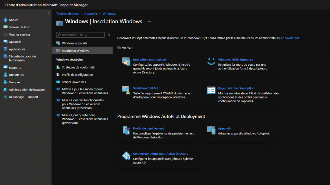Image resolution: width=330 pixels, height=185 pixels.
Task: Open Mises à jour qualité item
Action: (85, 119)
